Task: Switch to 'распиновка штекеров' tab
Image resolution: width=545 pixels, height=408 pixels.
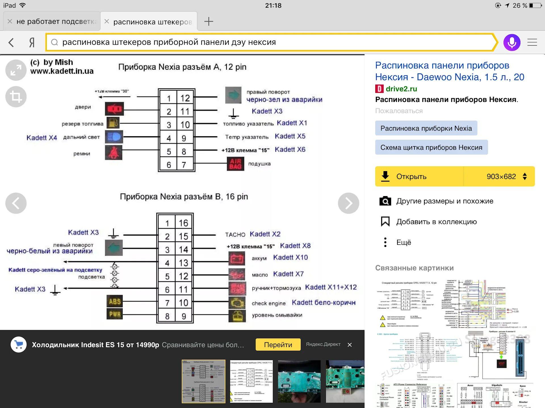Action: click(x=152, y=22)
